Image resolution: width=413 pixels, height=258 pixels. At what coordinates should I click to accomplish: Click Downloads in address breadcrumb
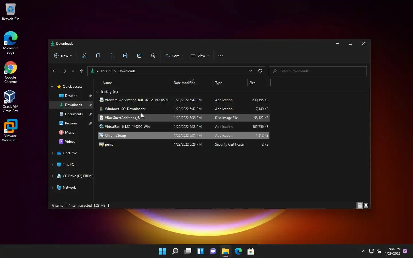(x=127, y=71)
